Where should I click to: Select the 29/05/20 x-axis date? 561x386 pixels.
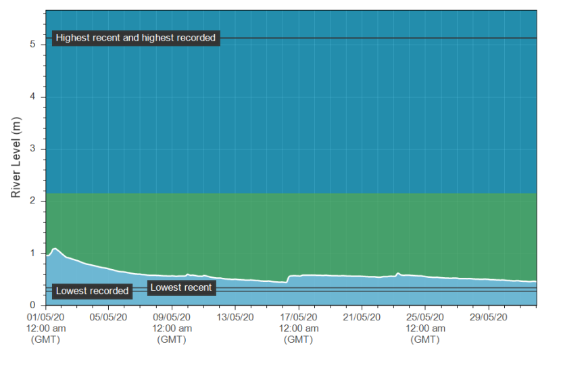[x=488, y=316]
